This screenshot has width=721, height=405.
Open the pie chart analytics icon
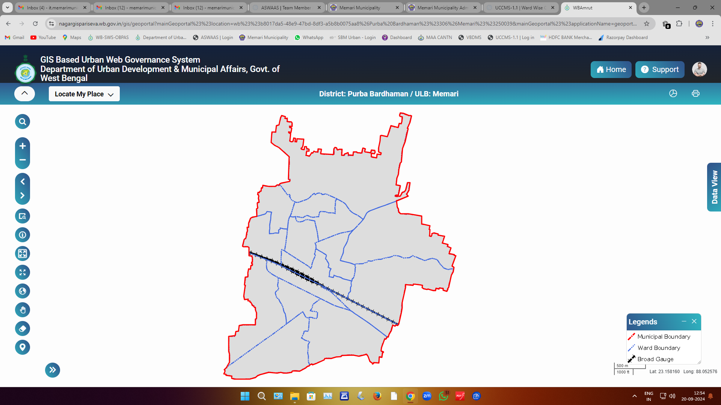(673, 93)
